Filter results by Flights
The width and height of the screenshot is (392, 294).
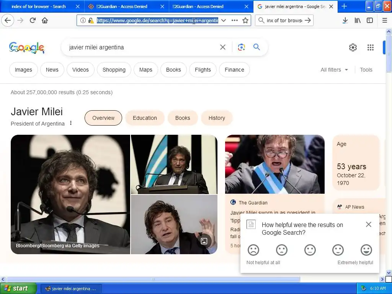[203, 70]
